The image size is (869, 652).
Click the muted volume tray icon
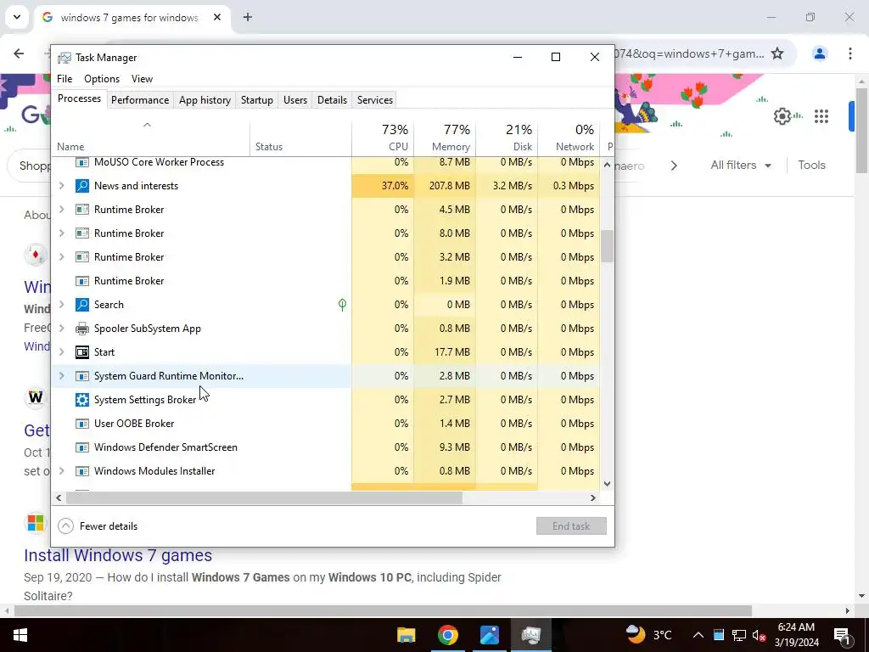[x=760, y=635]
